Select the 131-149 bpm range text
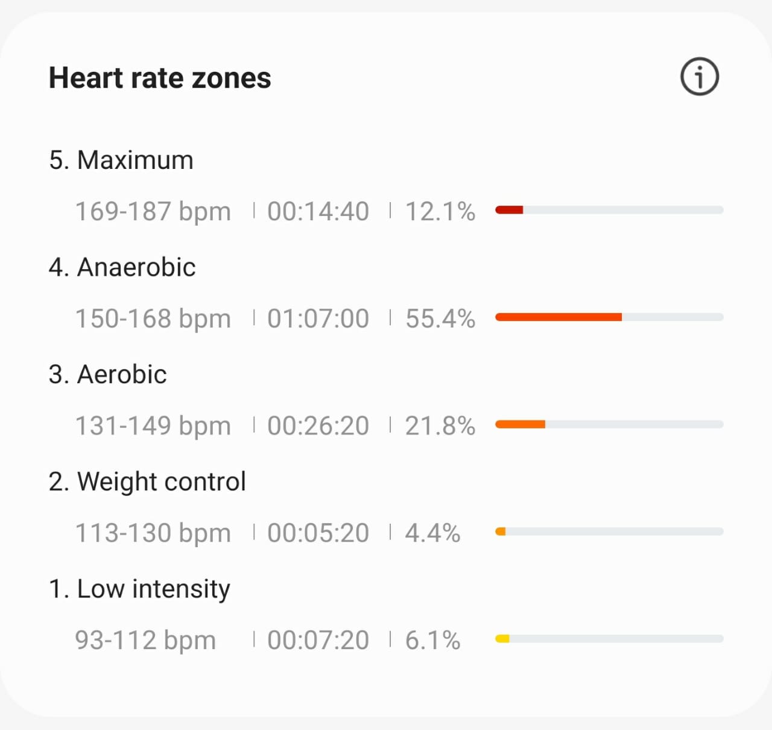The width and height of the screenshot is (772, 730). click(x=153, y=425)
